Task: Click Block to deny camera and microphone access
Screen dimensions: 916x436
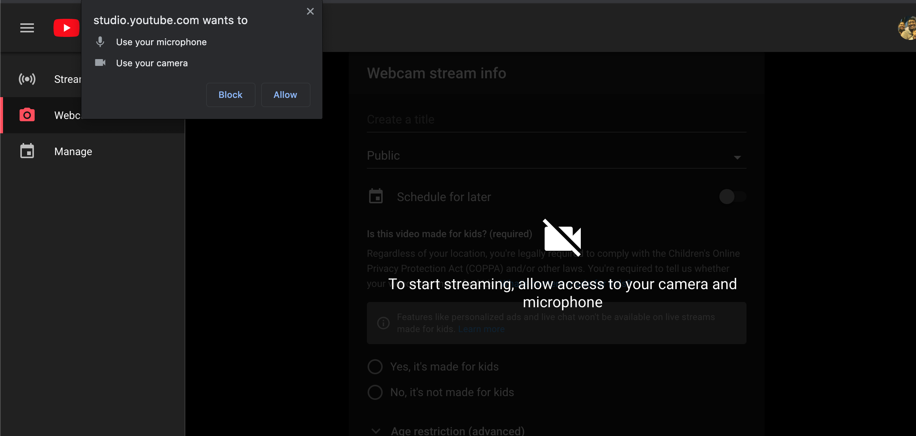Action: coord(230,95)
